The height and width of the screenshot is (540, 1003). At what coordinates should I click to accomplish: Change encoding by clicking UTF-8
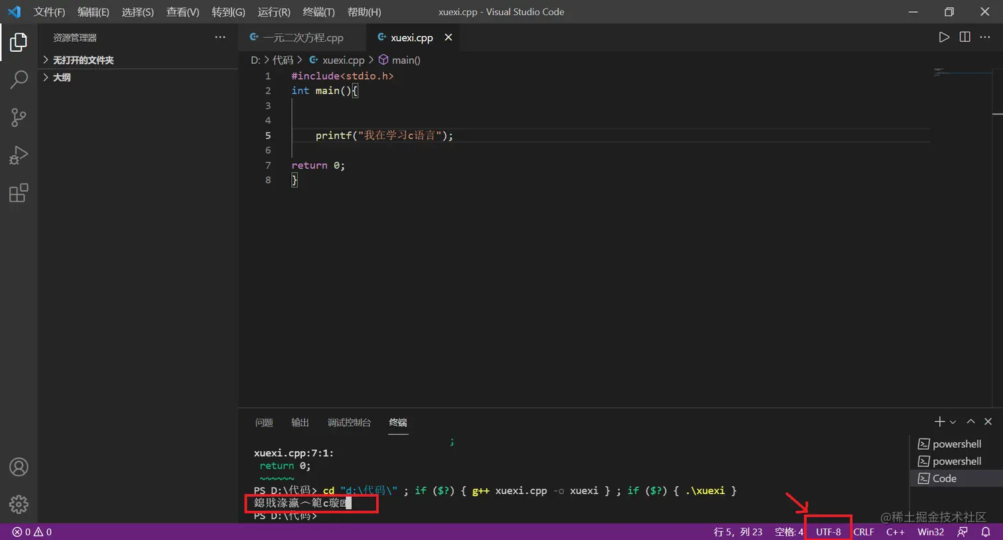[829, 531]
